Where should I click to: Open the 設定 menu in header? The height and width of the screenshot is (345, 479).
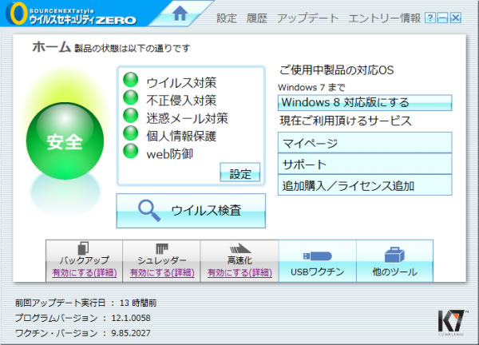click(x=227, y=18)
